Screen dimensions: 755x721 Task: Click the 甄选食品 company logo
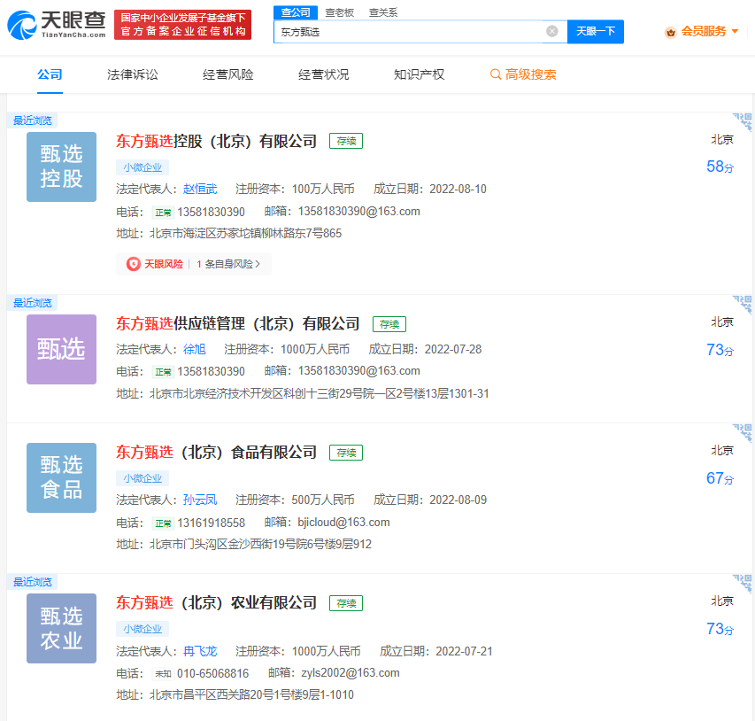click(61, 477)
